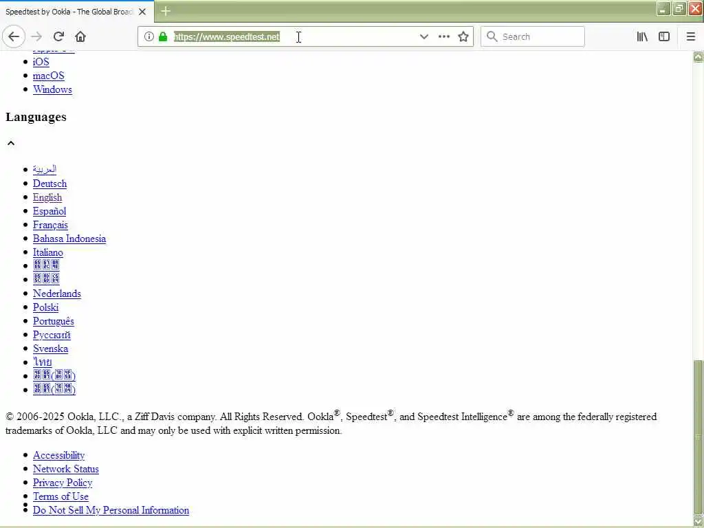The image size is (704, 528).
Task: Reload the current page
Action: (x=58, y=36)
